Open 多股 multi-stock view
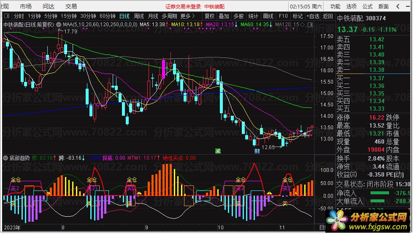 click(238, 16)
